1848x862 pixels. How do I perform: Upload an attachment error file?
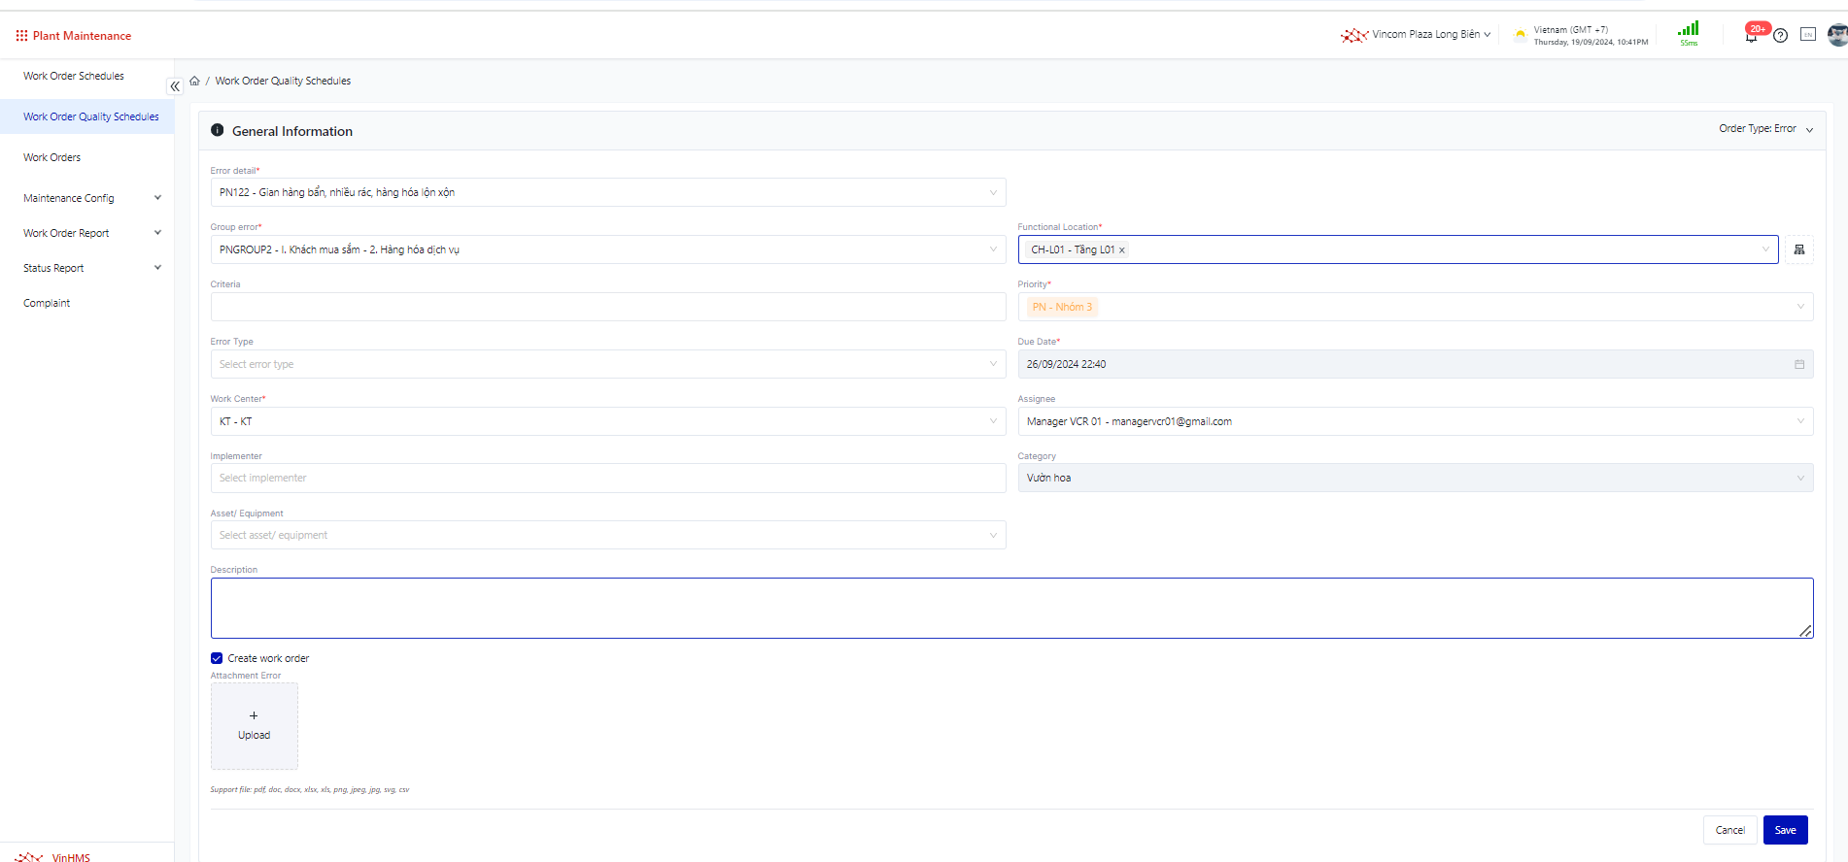pyautogui.click(x=255, y=725)
